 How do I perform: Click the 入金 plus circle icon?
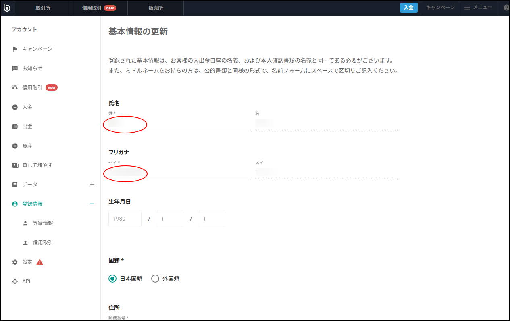click(15, 107)
